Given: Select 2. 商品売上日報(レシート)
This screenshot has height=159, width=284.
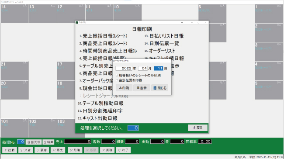Looking at the screenshot, I should tap(103, 43).
